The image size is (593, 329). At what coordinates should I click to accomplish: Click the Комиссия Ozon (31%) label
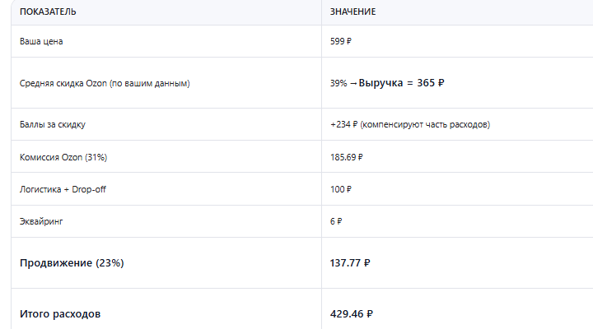coord(63,157)
